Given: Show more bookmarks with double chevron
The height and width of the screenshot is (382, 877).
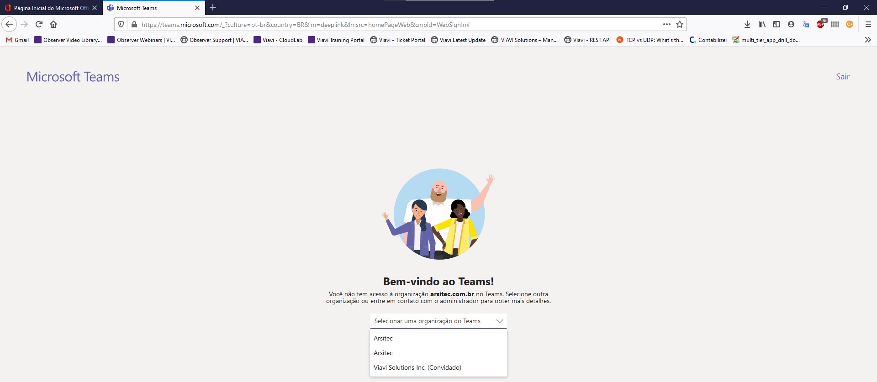Looking at the screenshot, I should tap(868, 40).
